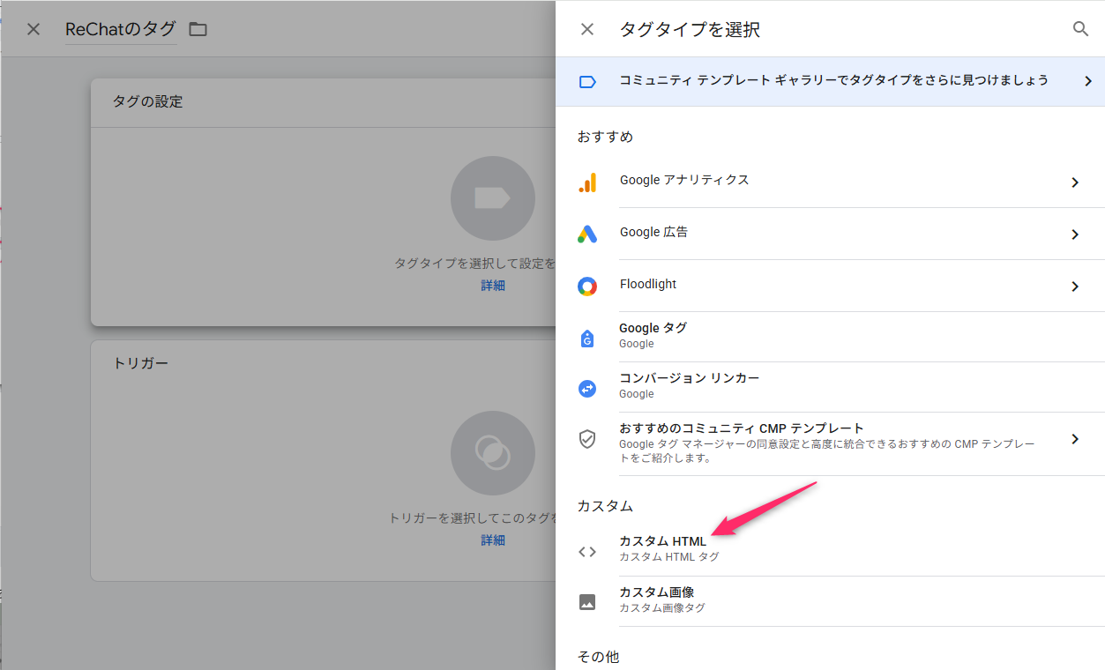Expand CMP テンプレート chevron arrow

[x=1075, y=439]
